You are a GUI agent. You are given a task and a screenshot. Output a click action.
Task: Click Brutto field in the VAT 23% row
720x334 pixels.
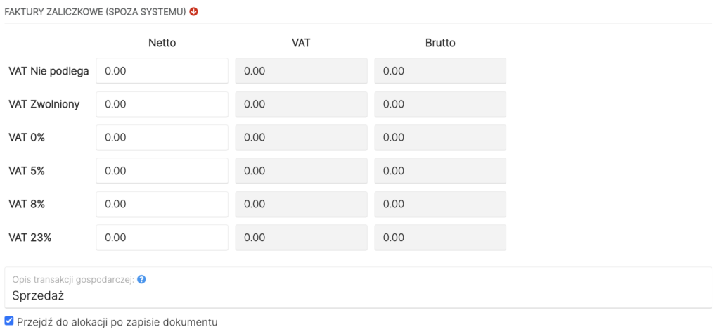coord(440,238)
